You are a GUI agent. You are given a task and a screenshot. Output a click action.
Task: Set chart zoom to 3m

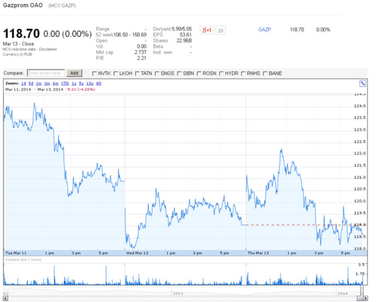pyautogui.click(x=47, y=83)
